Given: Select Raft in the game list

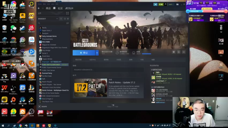Looking at the screenshot, I should 44,79.
